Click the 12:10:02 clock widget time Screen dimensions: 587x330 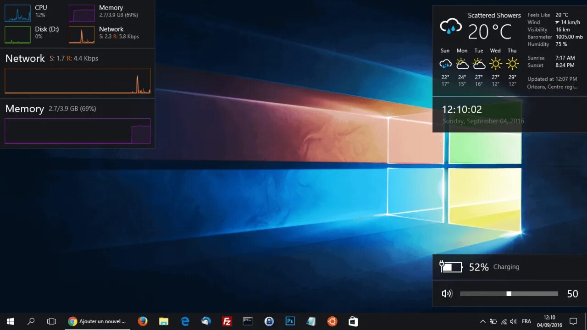tap(462, 110)
